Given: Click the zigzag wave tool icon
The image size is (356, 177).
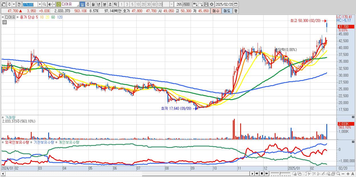Looking at the screenshot, I should tap(319, 174).
